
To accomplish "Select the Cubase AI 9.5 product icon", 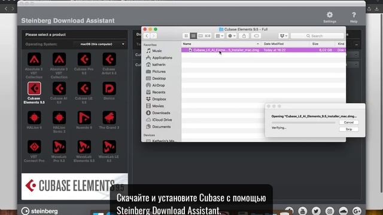I will point(59,88).
